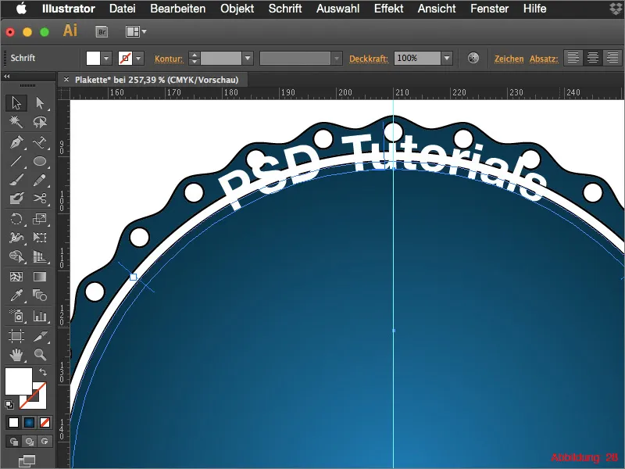Screen dimensions: 625x469
Task: Open the Absatz paragraph panel link
Action: (x=544, y=59)
